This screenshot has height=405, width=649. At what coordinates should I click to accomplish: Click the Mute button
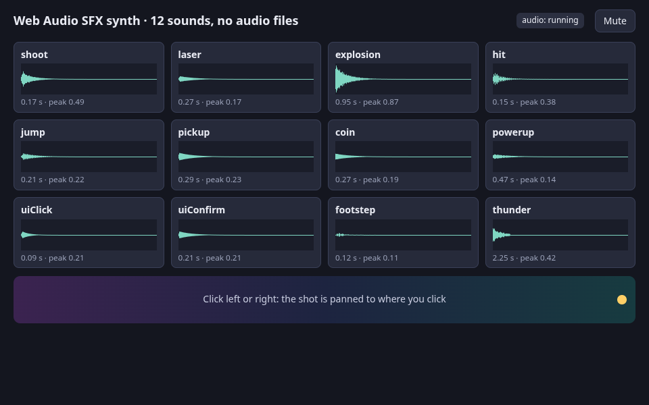[615, 21]
